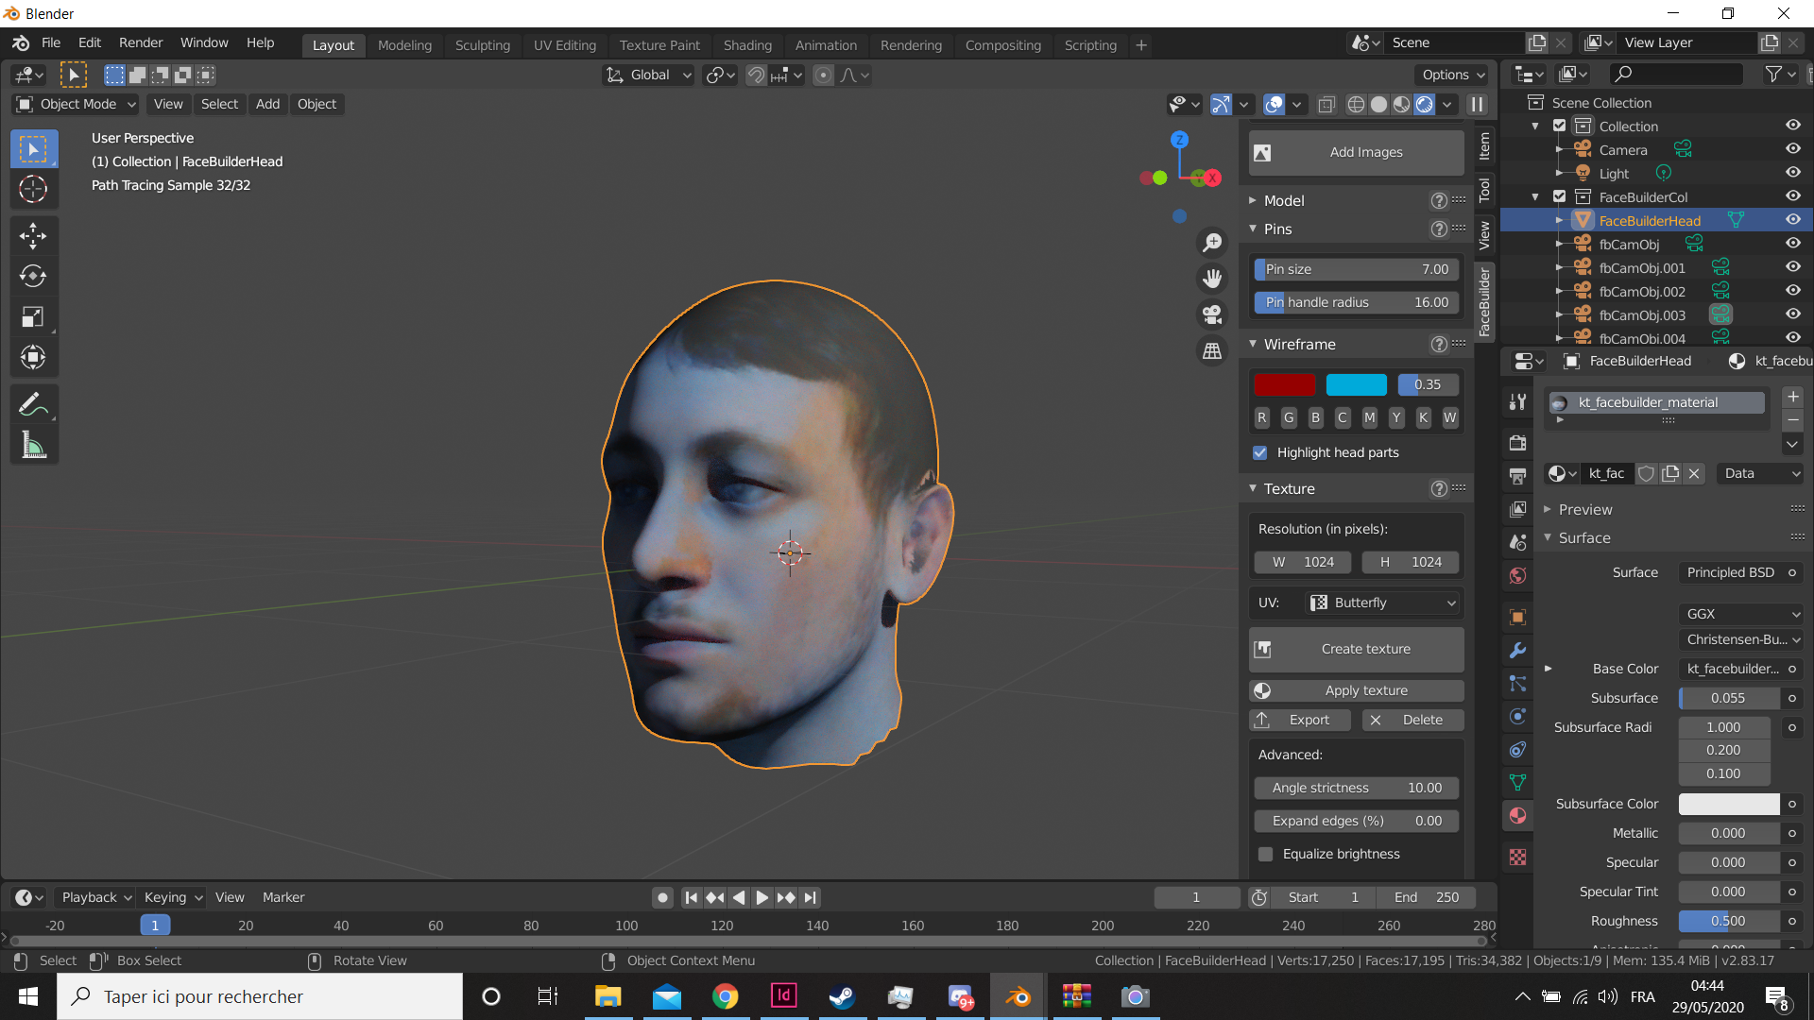
Task: Select the Rotate tool
Action: coord(33,276)
